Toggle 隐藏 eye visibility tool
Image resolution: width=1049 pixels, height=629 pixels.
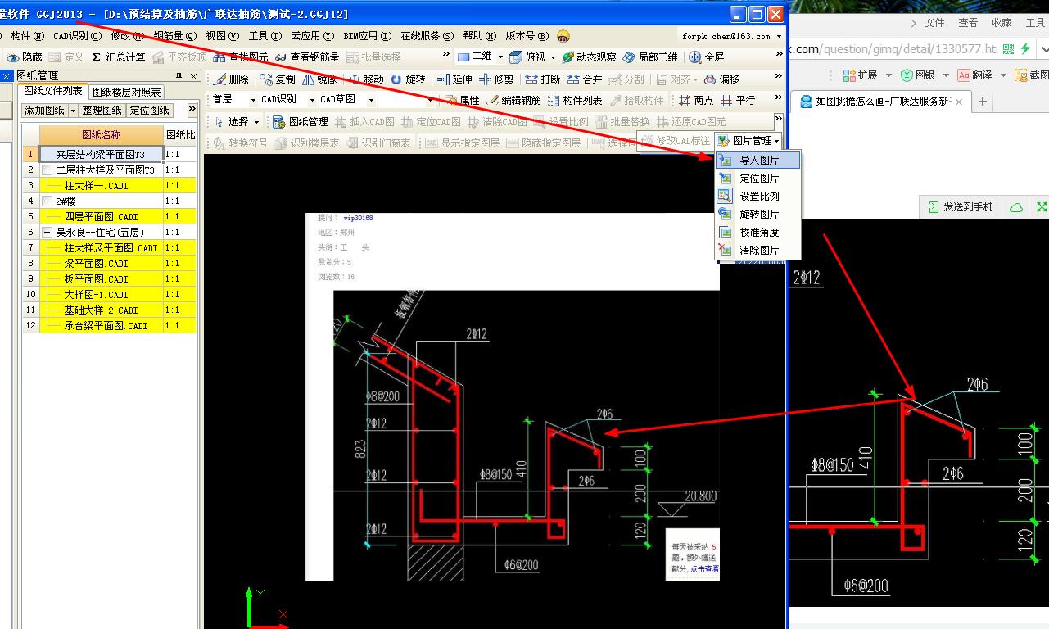click(x=25, y=57)
